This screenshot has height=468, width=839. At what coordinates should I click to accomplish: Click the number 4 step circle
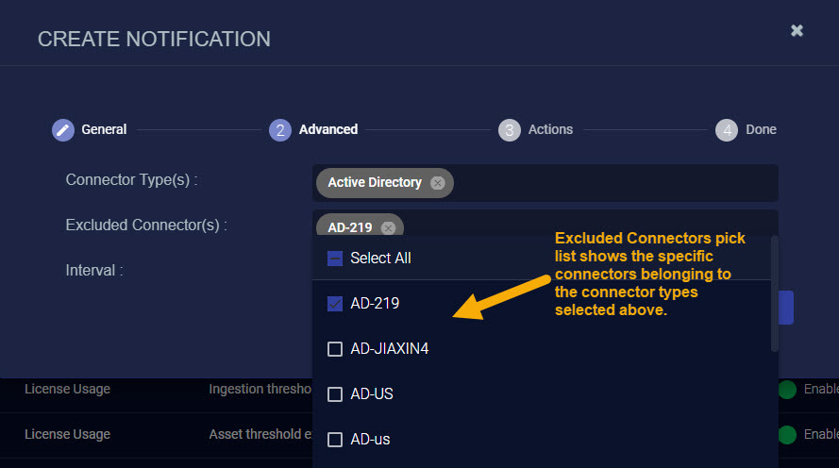(726, 130)
